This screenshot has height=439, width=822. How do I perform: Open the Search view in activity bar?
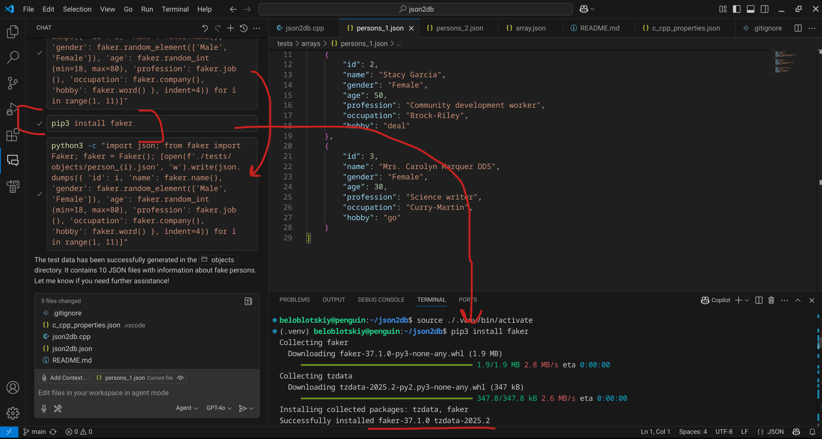point(13,57)
